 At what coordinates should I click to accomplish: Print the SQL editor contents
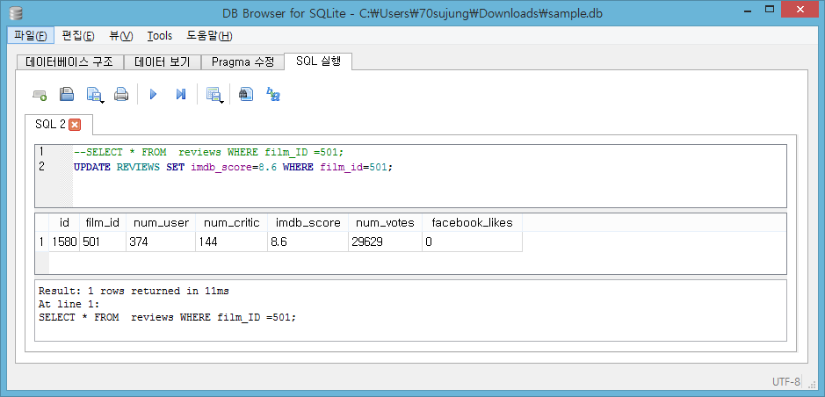click(121, 95)
